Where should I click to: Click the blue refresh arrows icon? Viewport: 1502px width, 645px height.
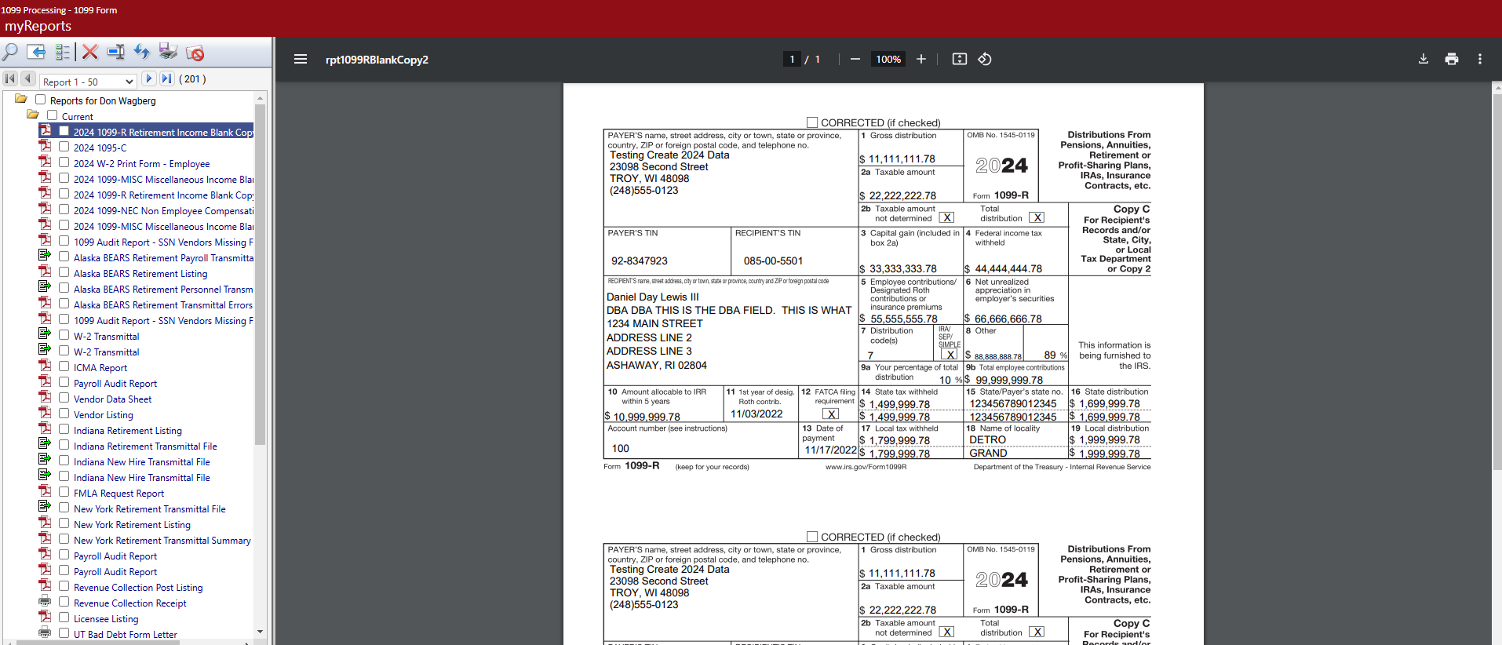point(142,53)
